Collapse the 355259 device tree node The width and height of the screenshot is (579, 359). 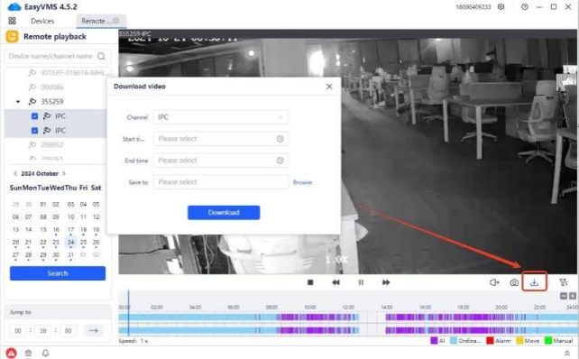(x=18, y=102)
